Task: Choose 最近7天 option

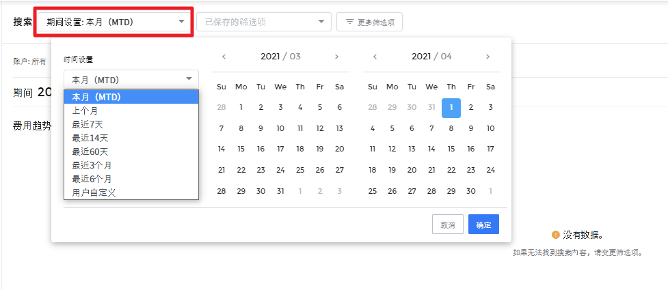Action: tap(88, 124)
